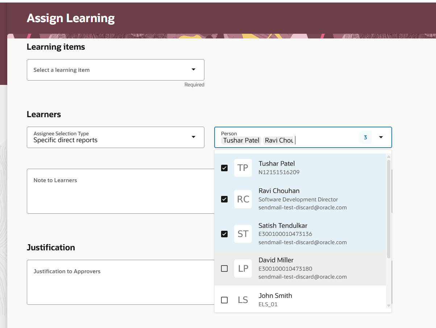Uncheck the Satish Tendulkar checkbox
The image size is (436, 328).
pyautogui.click(x=224, y=234)
